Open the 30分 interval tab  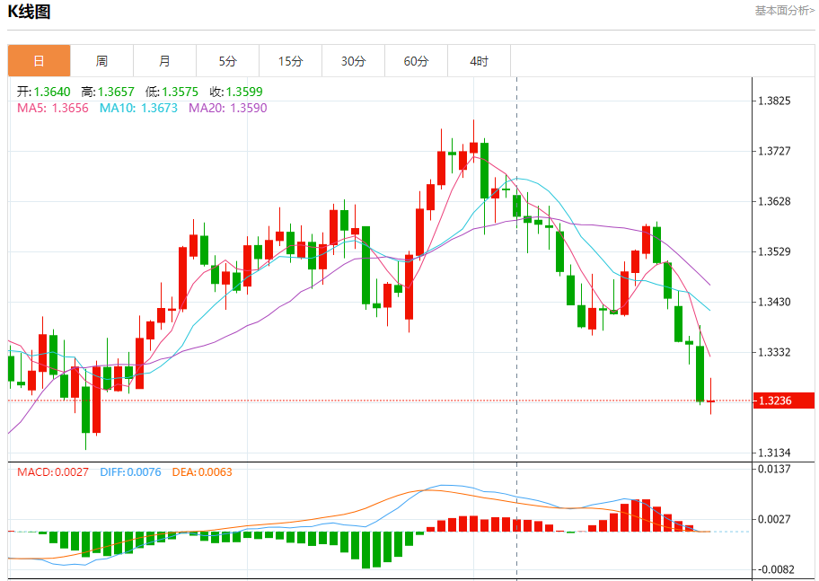coord(353,61)
